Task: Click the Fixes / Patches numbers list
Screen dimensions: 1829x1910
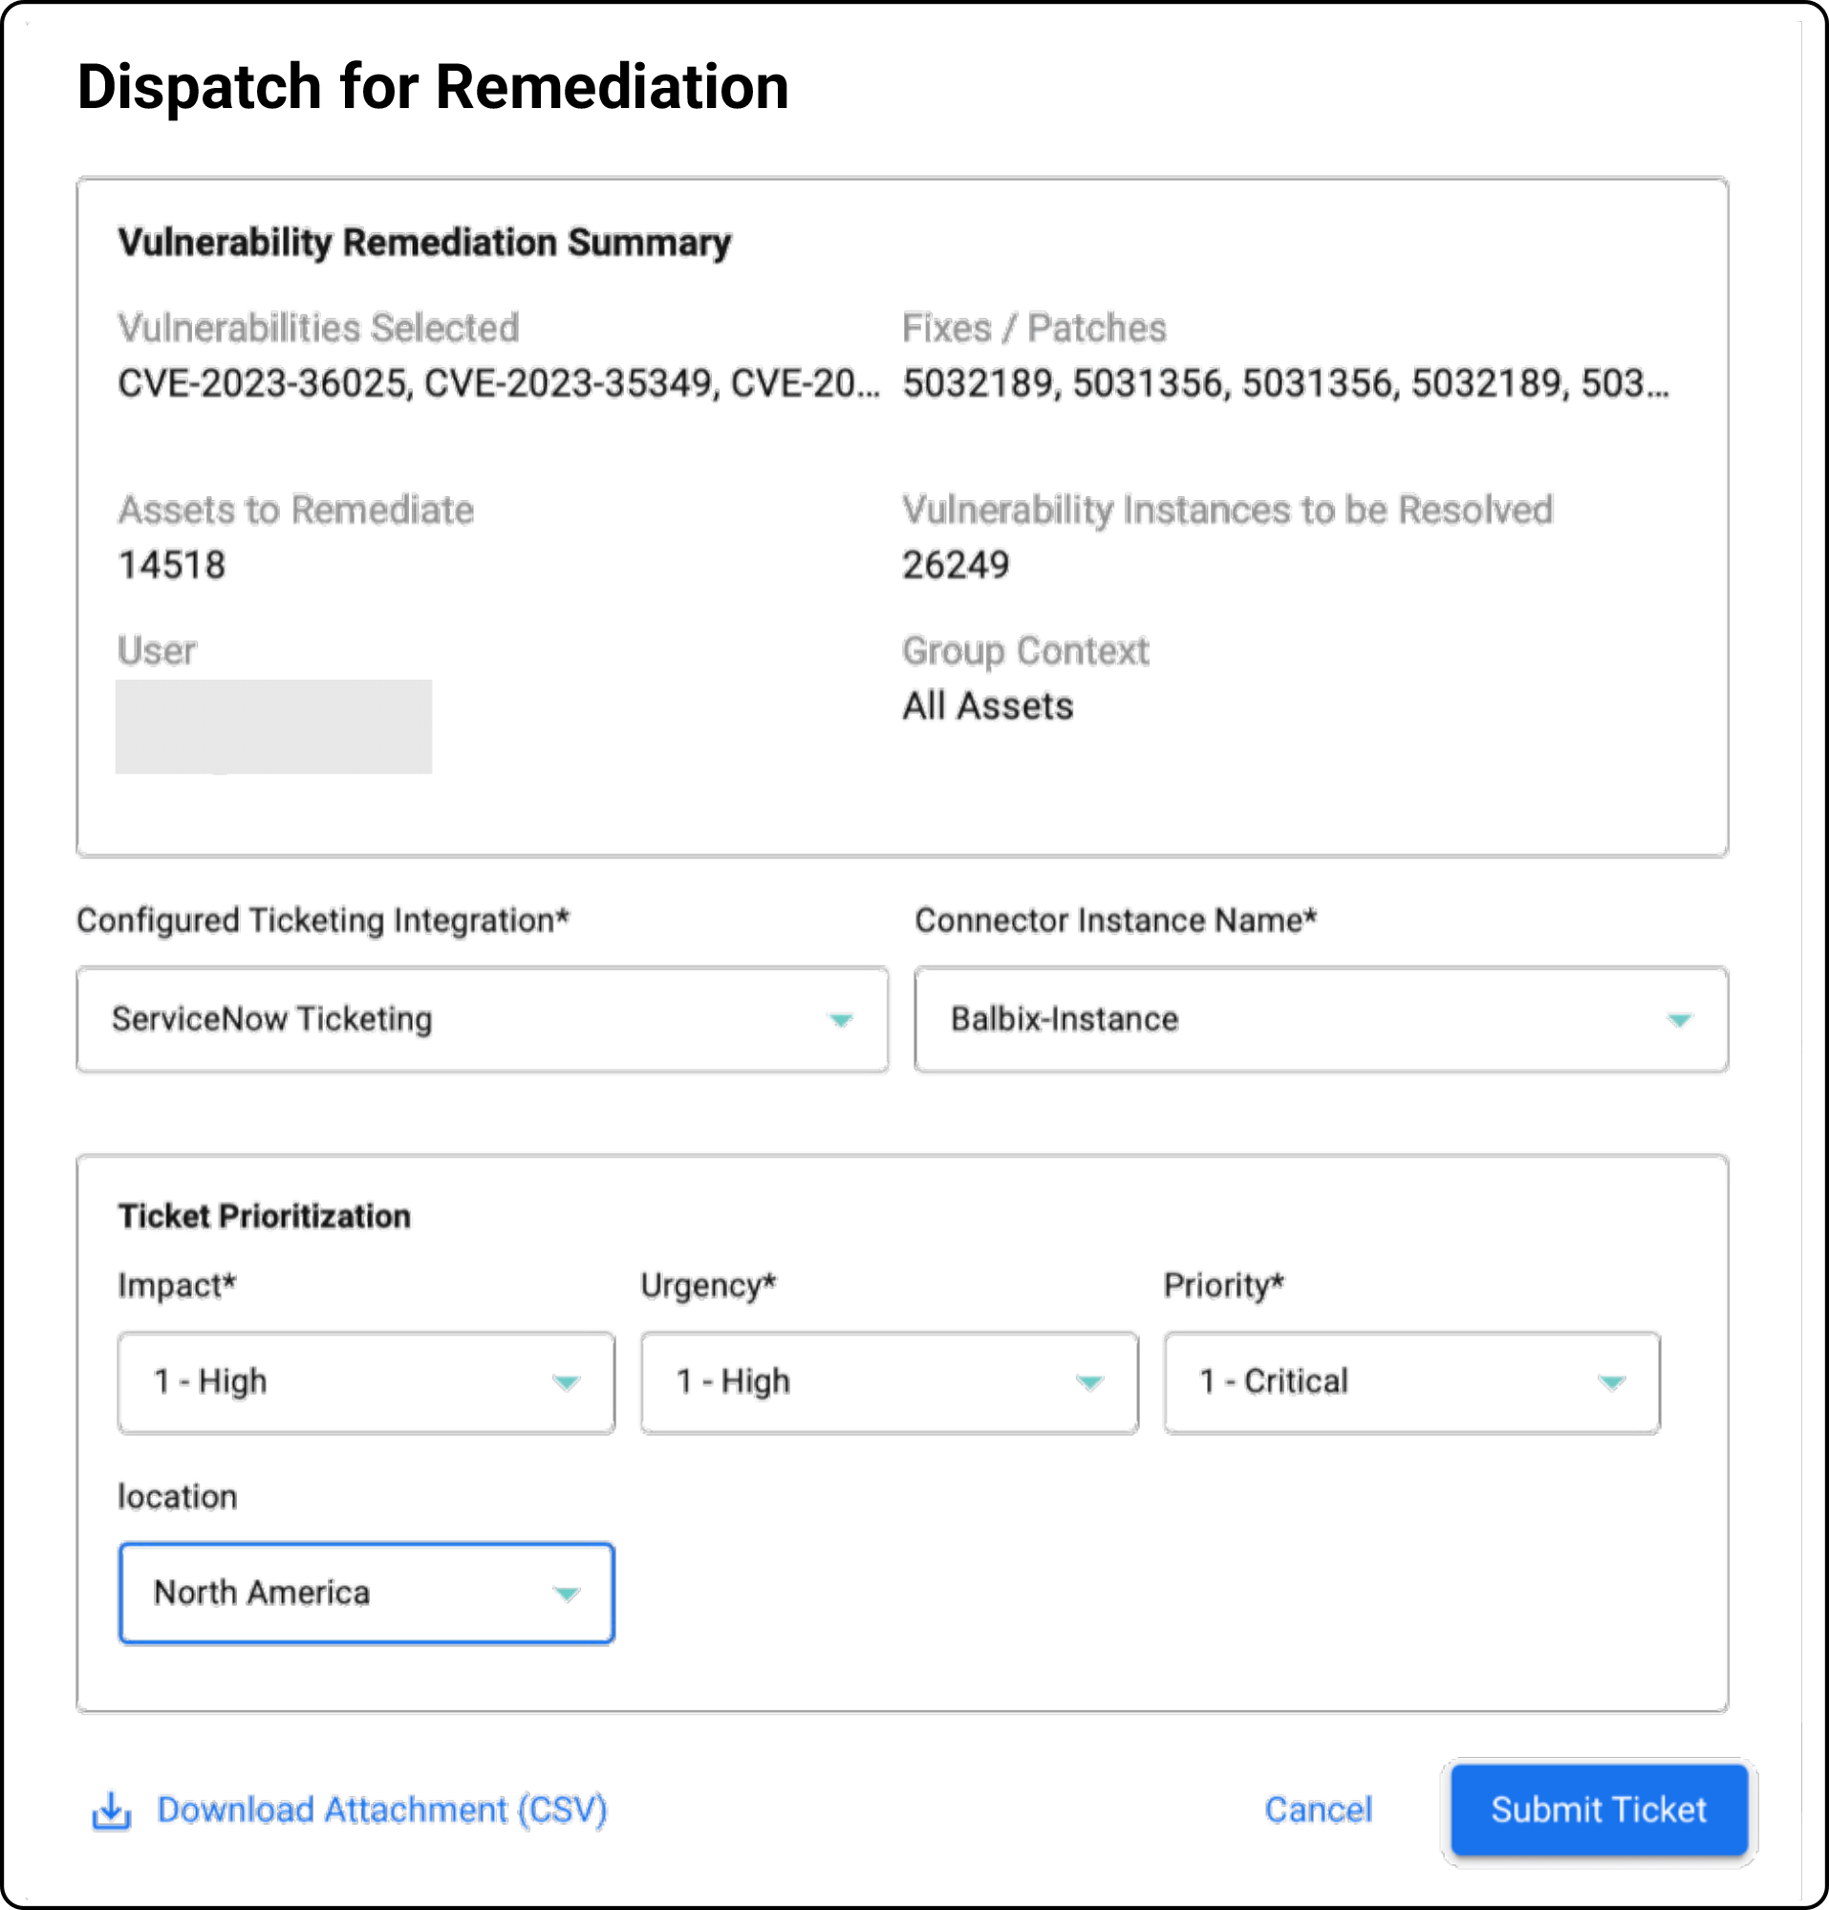Action: pos(1285,384)
